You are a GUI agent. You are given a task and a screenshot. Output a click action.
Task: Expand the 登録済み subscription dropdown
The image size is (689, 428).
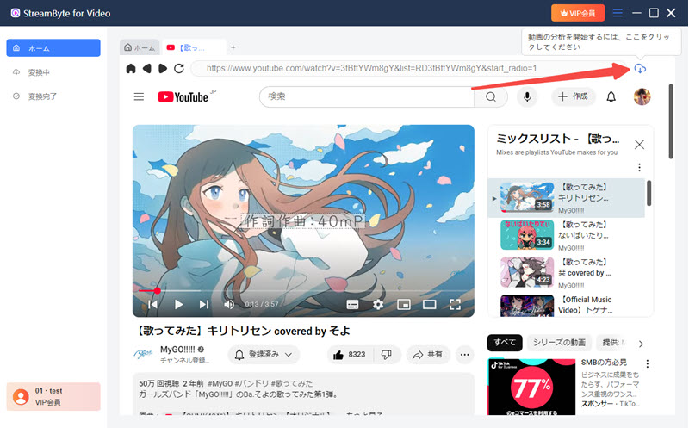point(264,355)
